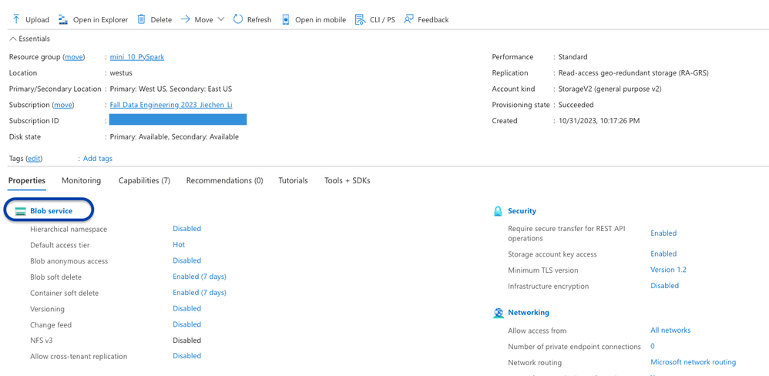Click the Feedback toolbar label
This screenshot has height=376, width=769.
coord(433,19)
